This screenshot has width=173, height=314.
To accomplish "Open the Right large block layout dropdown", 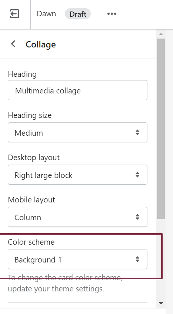I will point(77,175).
